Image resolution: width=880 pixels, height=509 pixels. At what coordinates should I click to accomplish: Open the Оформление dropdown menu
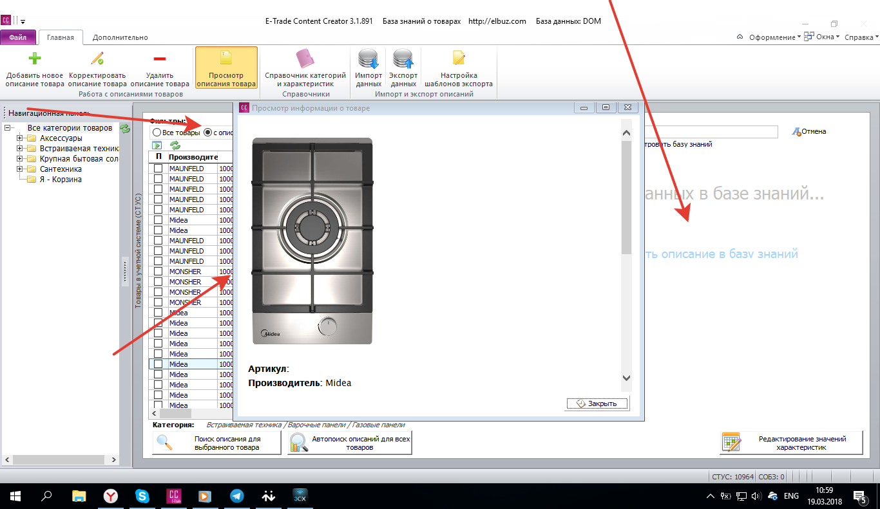(x=775, y=37)
